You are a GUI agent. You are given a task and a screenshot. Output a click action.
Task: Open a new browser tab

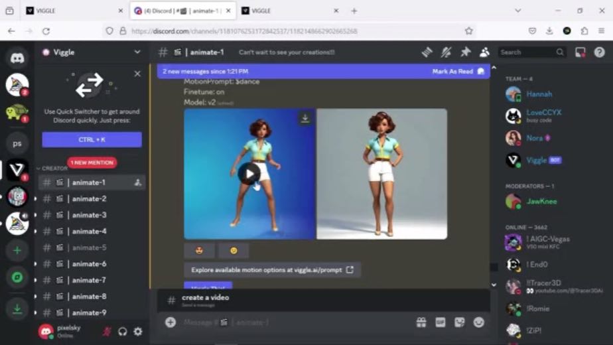click(354, 11)
